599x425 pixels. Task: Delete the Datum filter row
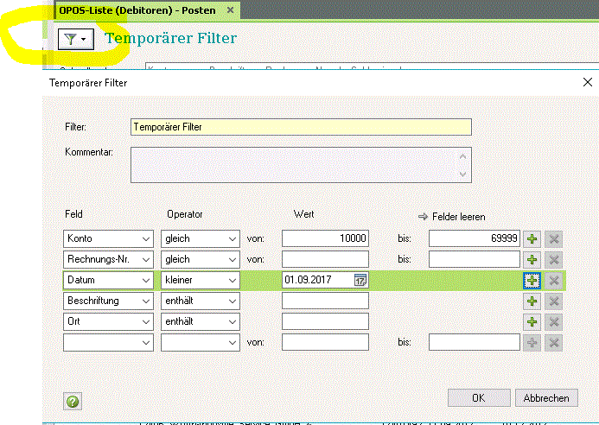[x=554, y=280]
